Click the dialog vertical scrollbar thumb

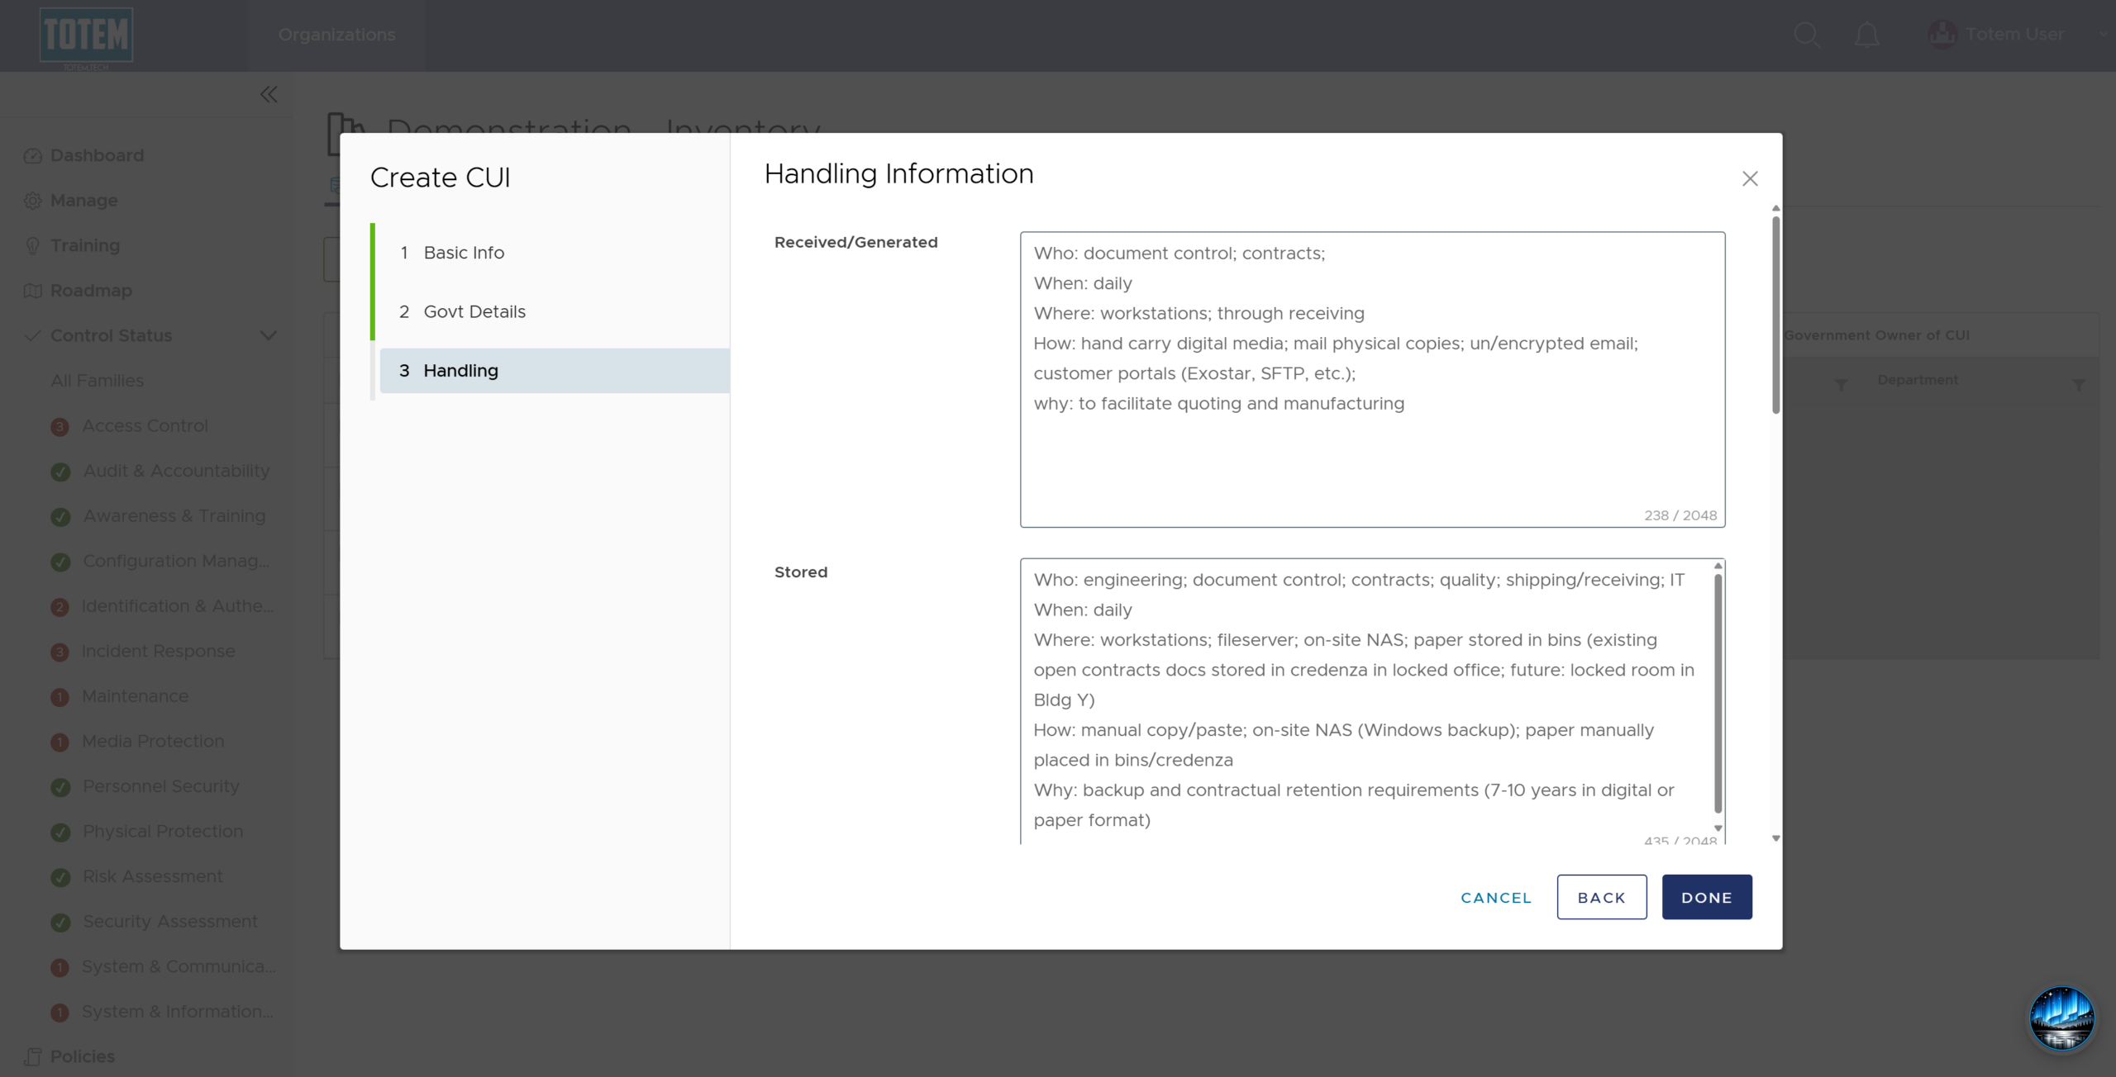click(x=1775, y=314)
